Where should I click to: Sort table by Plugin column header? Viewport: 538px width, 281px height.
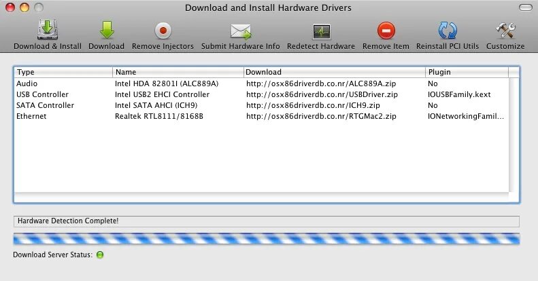tap(467, 72)
